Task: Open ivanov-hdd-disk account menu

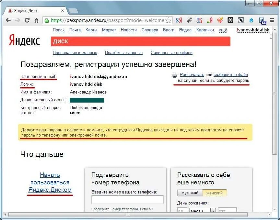Action: (x=253, y=30)
